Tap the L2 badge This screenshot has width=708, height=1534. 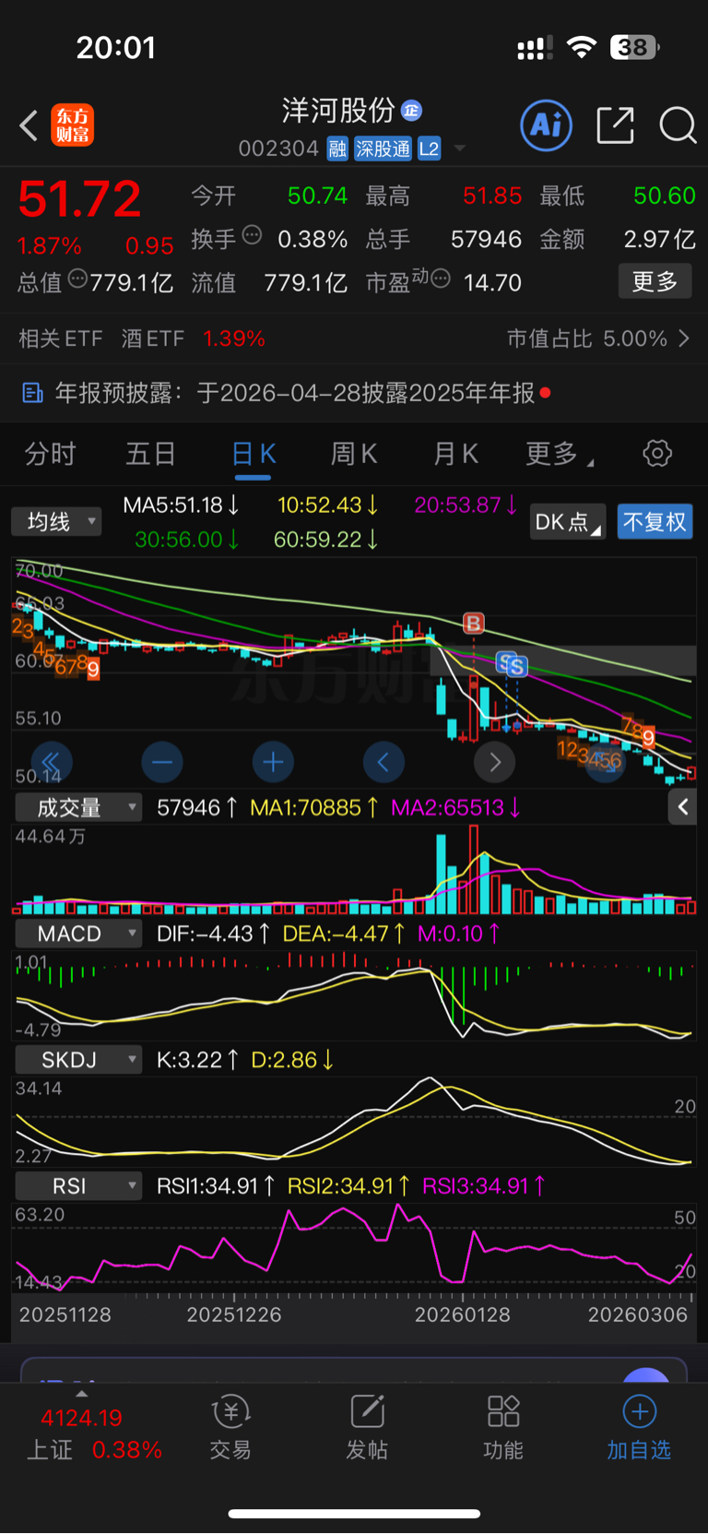(430, 149)
